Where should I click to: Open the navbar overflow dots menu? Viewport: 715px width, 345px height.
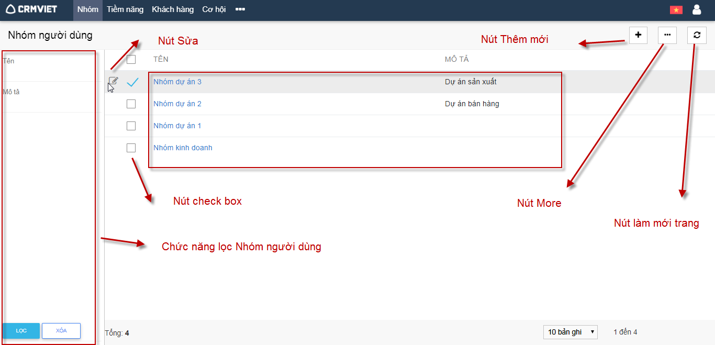tap(240, 9)
